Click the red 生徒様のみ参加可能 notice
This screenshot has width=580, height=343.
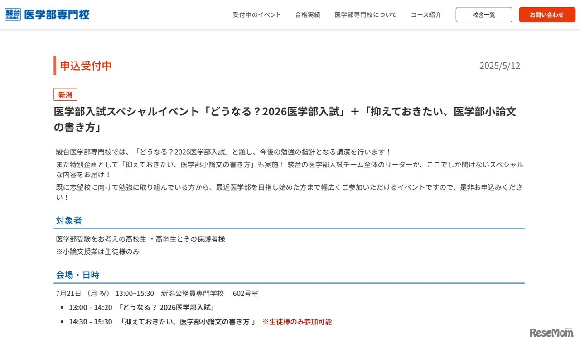coord(298,321)
